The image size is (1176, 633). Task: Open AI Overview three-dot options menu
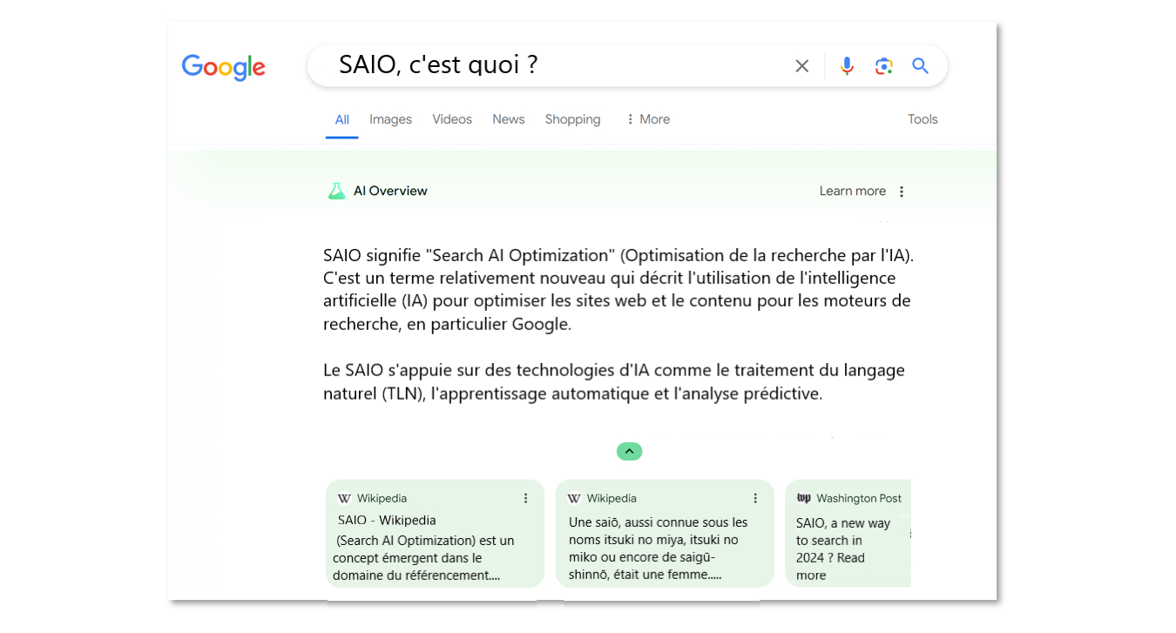pos(902,192)
